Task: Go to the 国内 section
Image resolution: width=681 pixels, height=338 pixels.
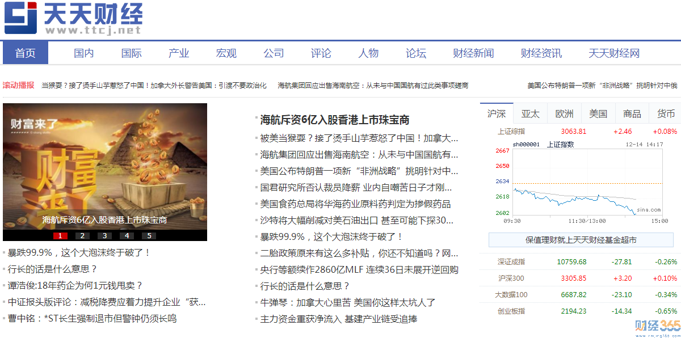Action: point(84,53)
